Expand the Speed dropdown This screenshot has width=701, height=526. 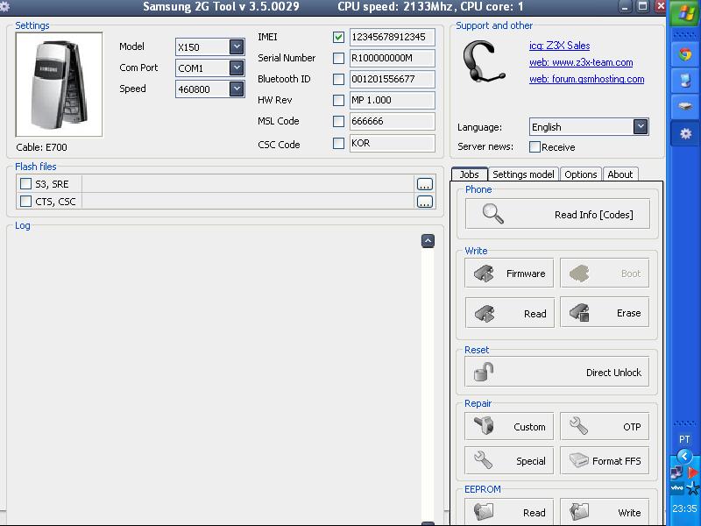tap(237, 89)
